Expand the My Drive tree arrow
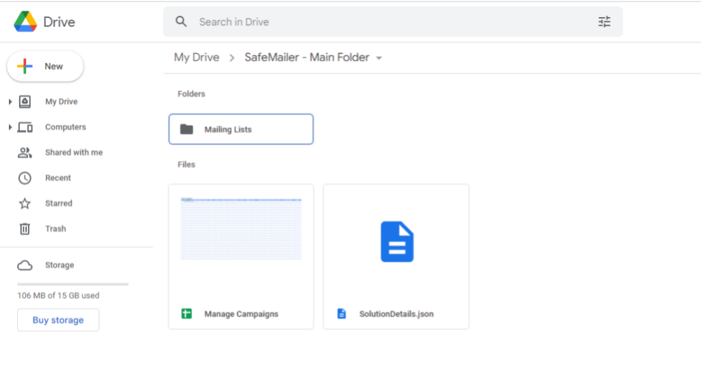 point(10,102)
